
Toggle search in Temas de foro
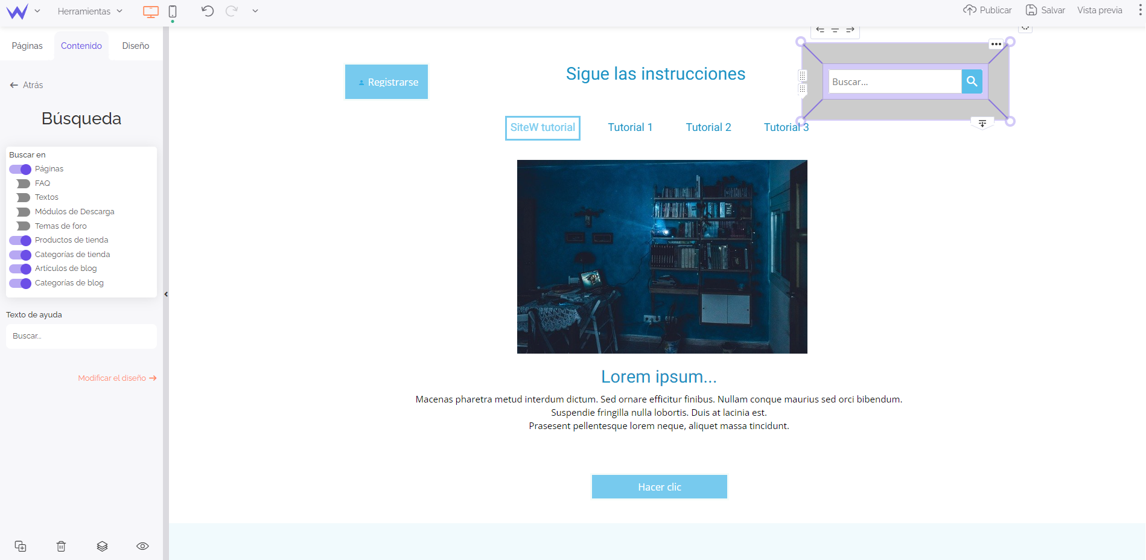23,226
